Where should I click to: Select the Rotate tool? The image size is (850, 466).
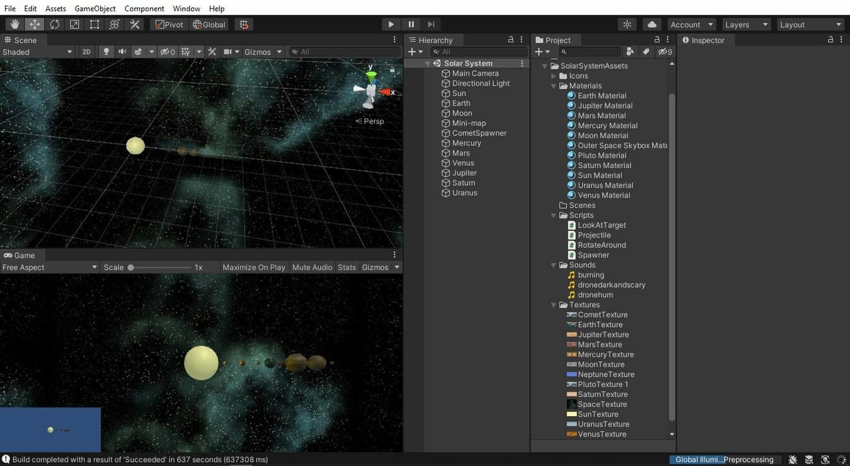pyautogui.click(x=54, y=25)
